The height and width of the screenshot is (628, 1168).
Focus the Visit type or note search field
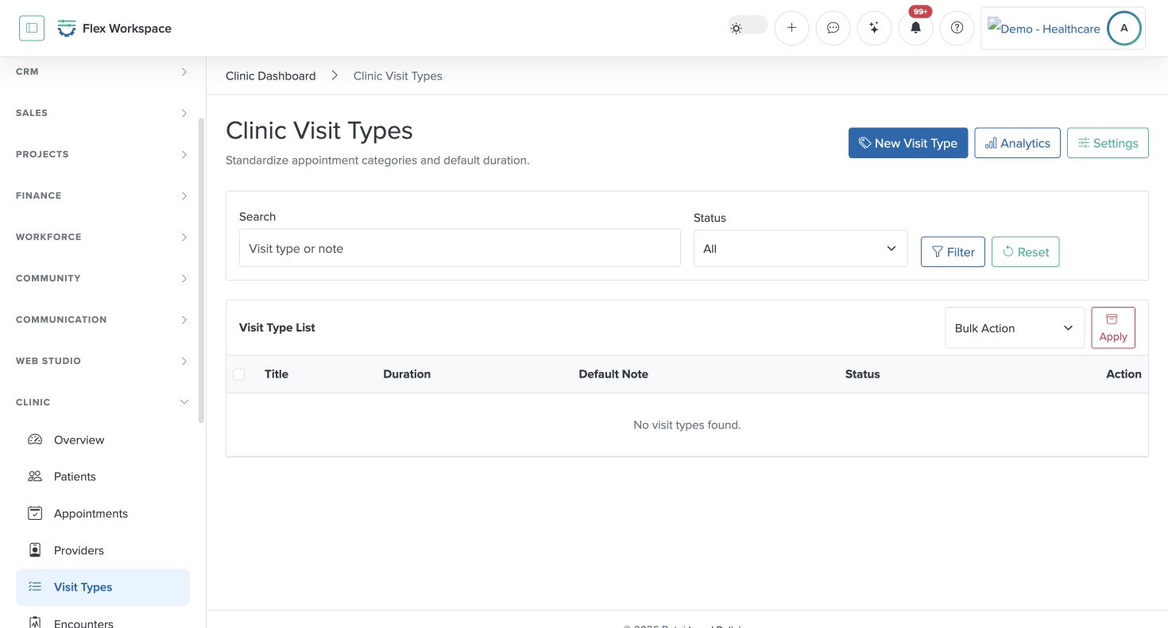click(459, 248)
